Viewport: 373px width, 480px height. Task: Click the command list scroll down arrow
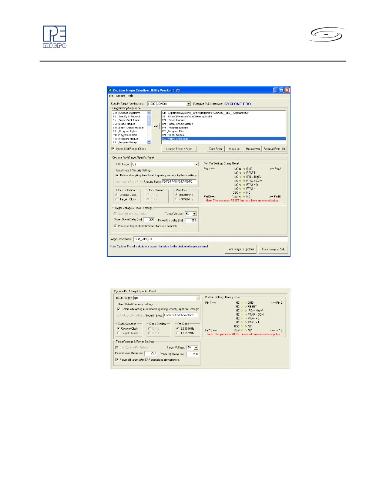(149, 142)
